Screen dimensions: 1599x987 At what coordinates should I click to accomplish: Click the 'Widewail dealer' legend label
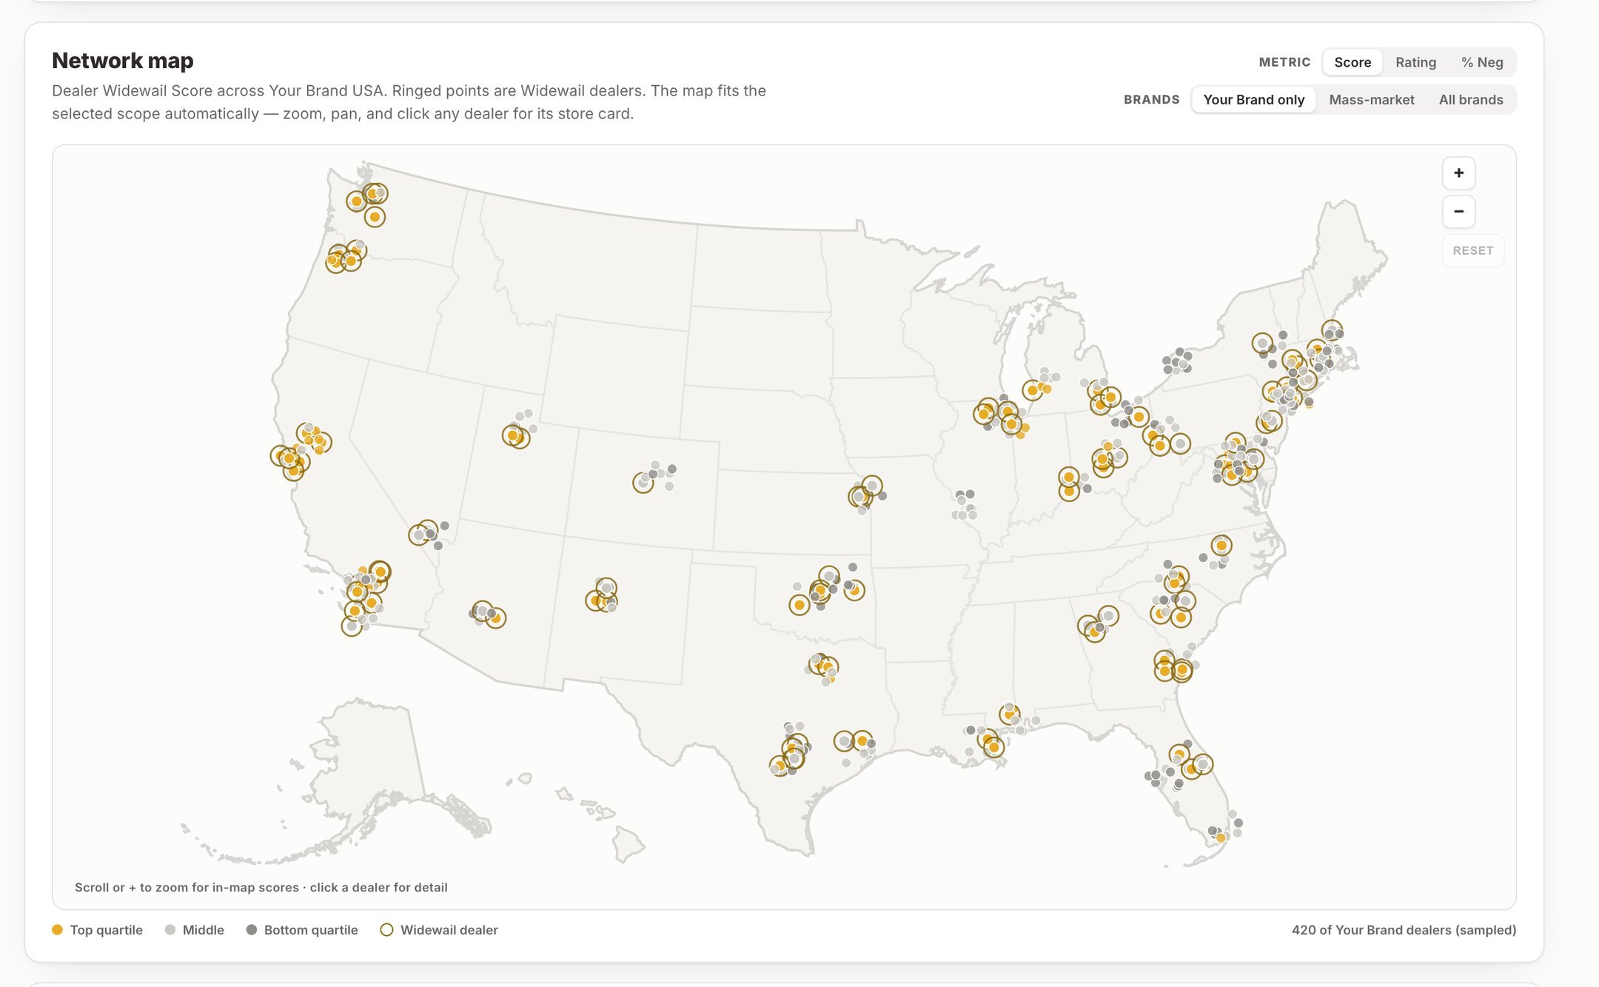[x=449, y=930]
